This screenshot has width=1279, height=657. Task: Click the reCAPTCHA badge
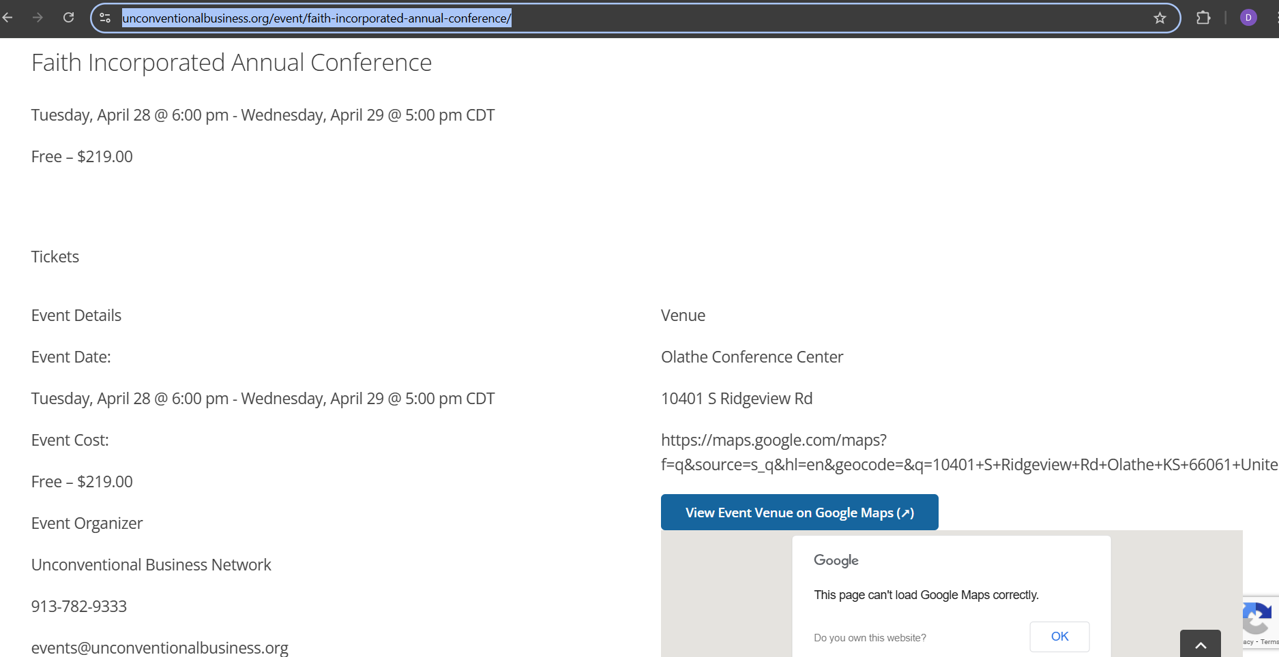[1259, 622]
